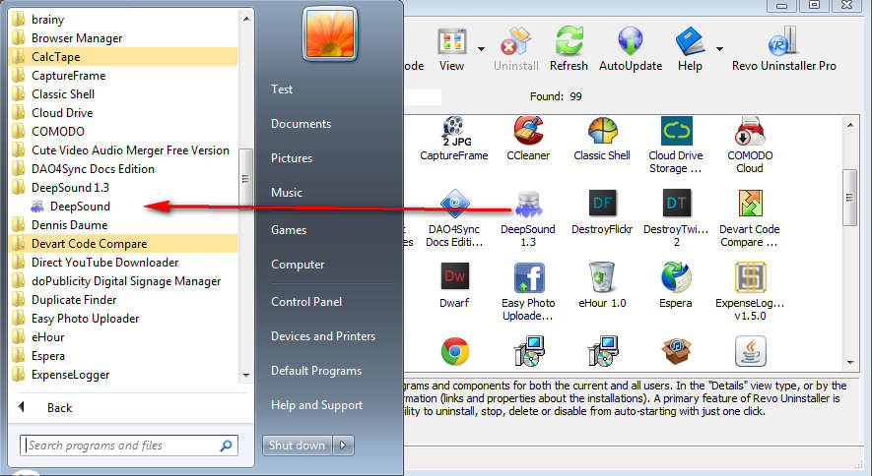Image resolution: width=872 pixels, height=476 pixels.
Task: Open Pictures from Start menu
Action: pos(292,158)
